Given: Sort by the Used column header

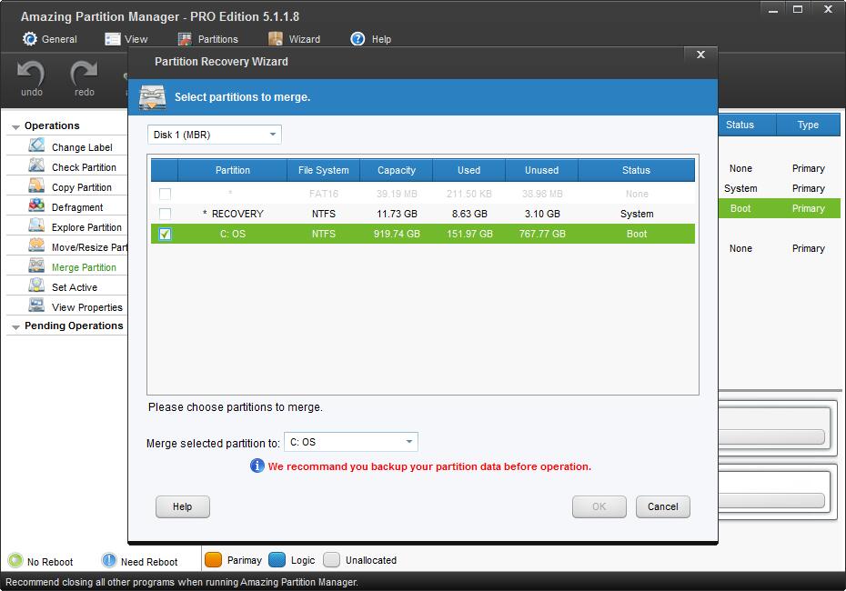Looking at the screenshot, I should 468,170.
